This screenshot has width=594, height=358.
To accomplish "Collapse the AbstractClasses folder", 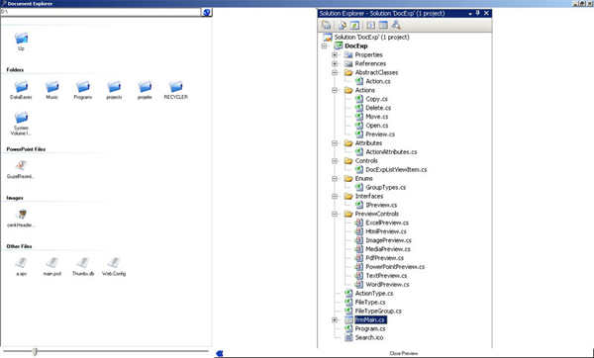I will point(335,72).
